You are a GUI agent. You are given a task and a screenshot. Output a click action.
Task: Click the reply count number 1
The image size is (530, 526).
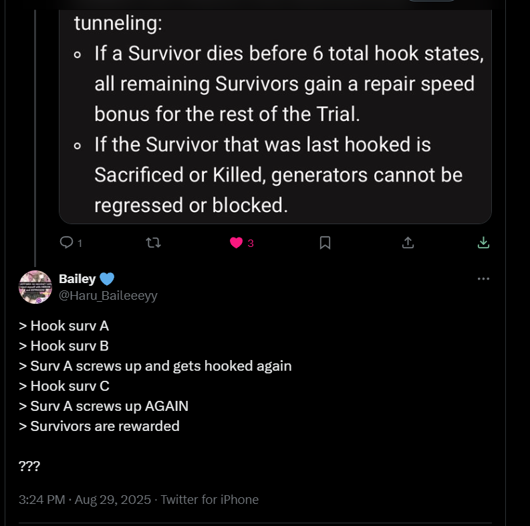point(80,244)
